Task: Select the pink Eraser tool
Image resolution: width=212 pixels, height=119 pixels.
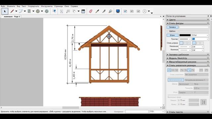Action: 91,11
